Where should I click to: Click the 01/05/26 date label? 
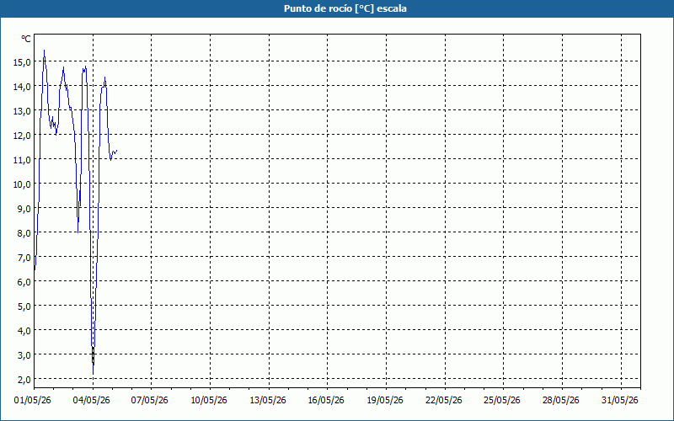pyautogui.click(x=33, y=401)
